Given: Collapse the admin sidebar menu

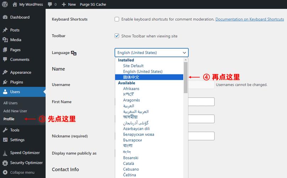Looking at the screenshot, I should tap(22, 172).
